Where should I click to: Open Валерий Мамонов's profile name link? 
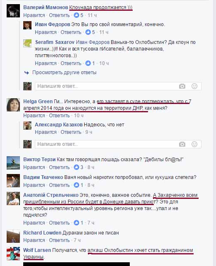pos(46,7)
